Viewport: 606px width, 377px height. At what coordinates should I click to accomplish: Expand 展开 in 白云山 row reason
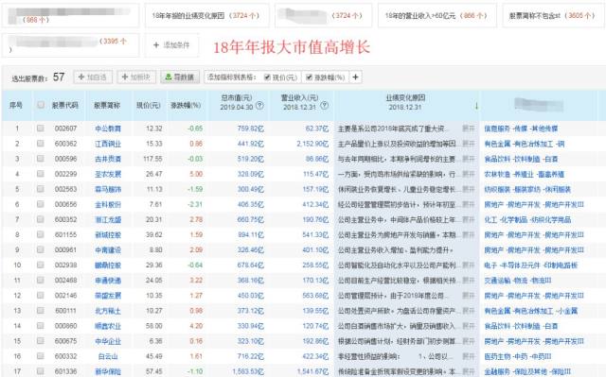coord(469,356)
